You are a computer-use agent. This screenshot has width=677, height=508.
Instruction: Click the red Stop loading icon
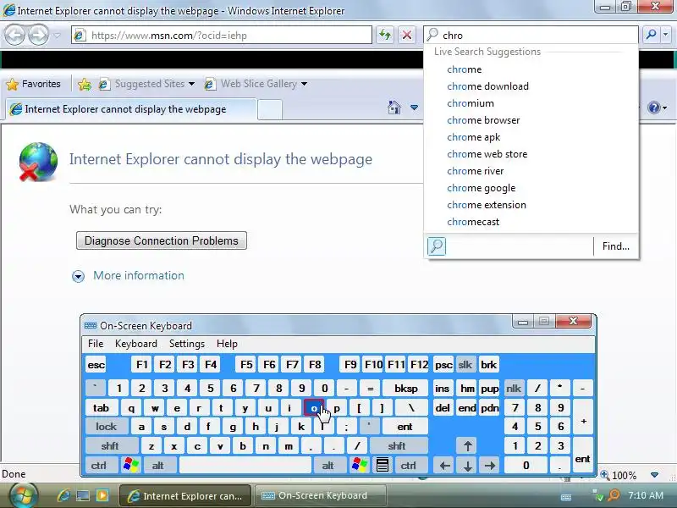pos(407,35)
